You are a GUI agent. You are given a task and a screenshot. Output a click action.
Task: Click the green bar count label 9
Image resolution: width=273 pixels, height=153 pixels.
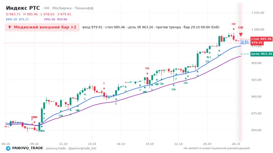(x=197, y=76)
